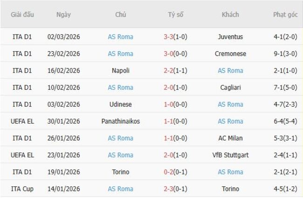The width and height of the screenshot is (303, 198).
Task: Click the UEFA EL label on the 30/01/2026 row
Action: [x=23, y=121]
